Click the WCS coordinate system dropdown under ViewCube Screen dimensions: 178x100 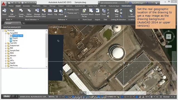(168, 46)
